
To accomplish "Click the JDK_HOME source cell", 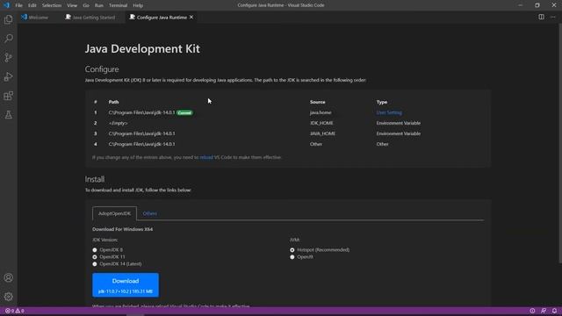I will pyautogui.click(x=321, y=123).
